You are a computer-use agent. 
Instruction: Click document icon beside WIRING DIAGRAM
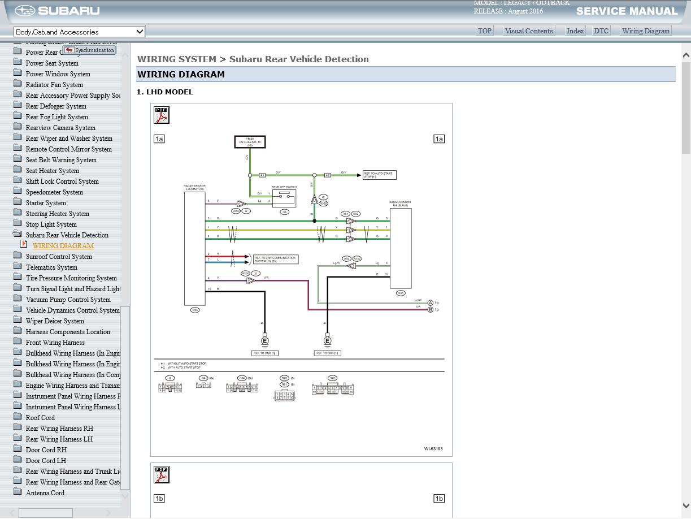pyautogui.click(x=24, y=244)
